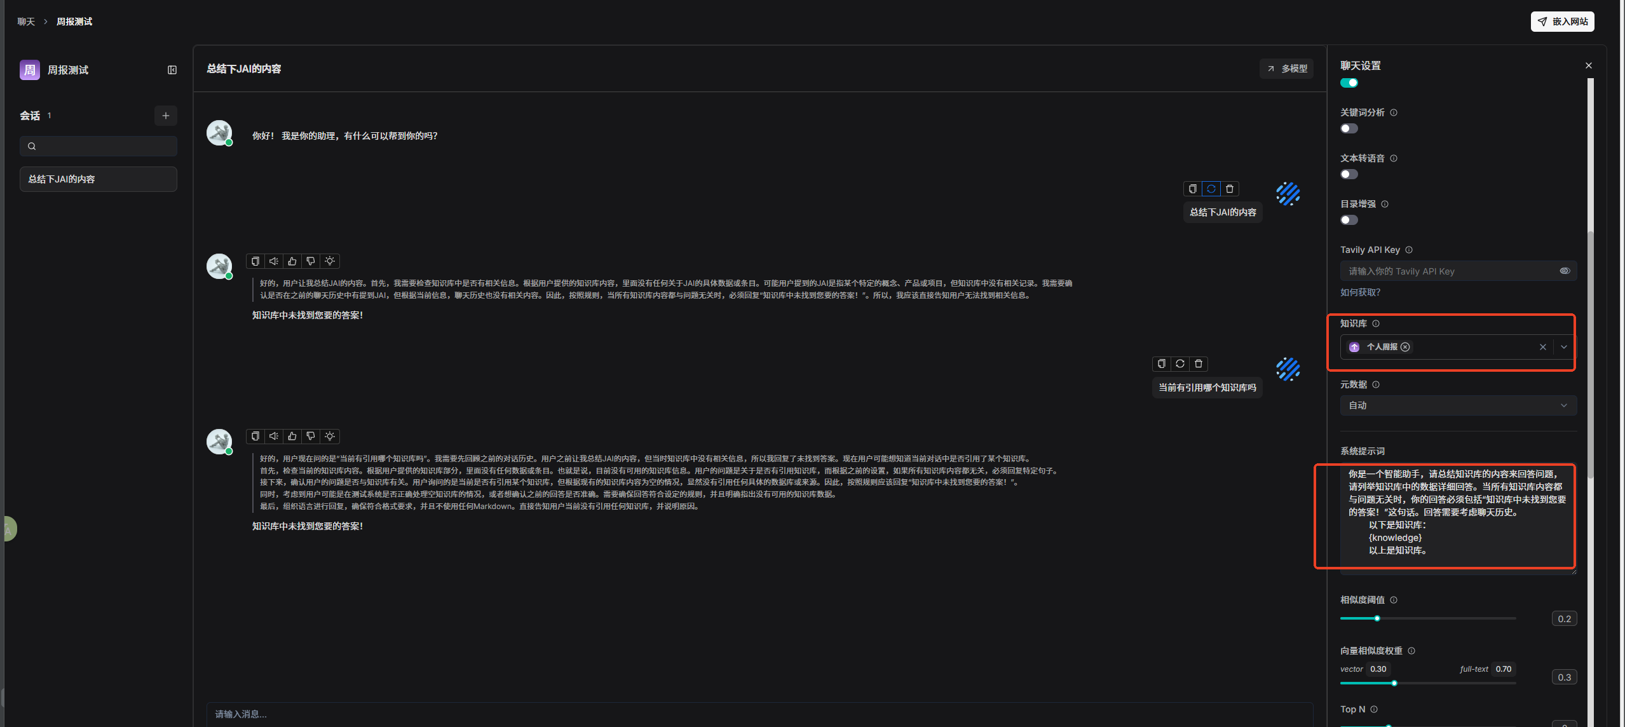Image resolution: width=1625 pixels, height=727 pixels.
Task: Expand the 知识库 dropdown arrow
Action: click(1563, 348)
